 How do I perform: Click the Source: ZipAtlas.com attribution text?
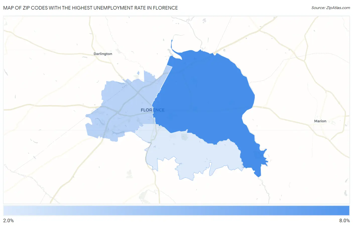click(331, 8)
